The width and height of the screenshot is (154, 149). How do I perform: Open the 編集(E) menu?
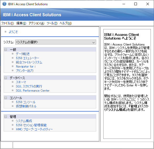(21, 23)
